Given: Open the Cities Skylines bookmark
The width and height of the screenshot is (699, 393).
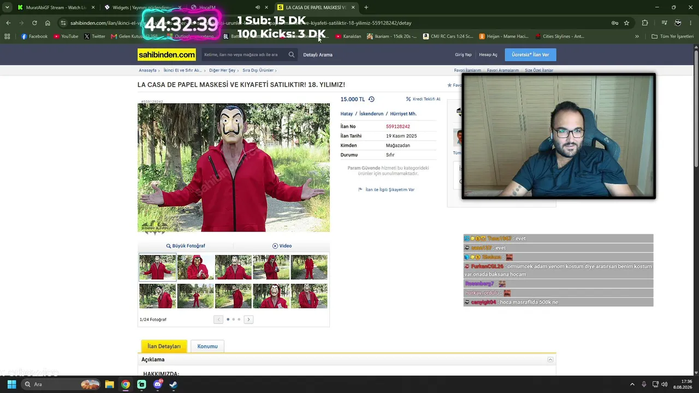Looking at the screenshot, I should tap(559, 37).
